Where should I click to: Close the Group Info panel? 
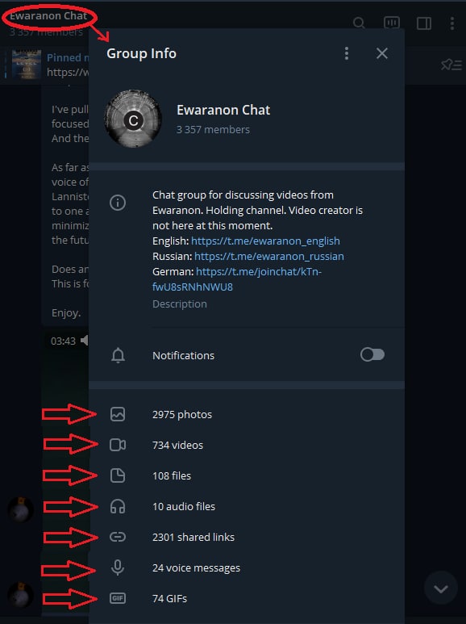click(381, 53)
